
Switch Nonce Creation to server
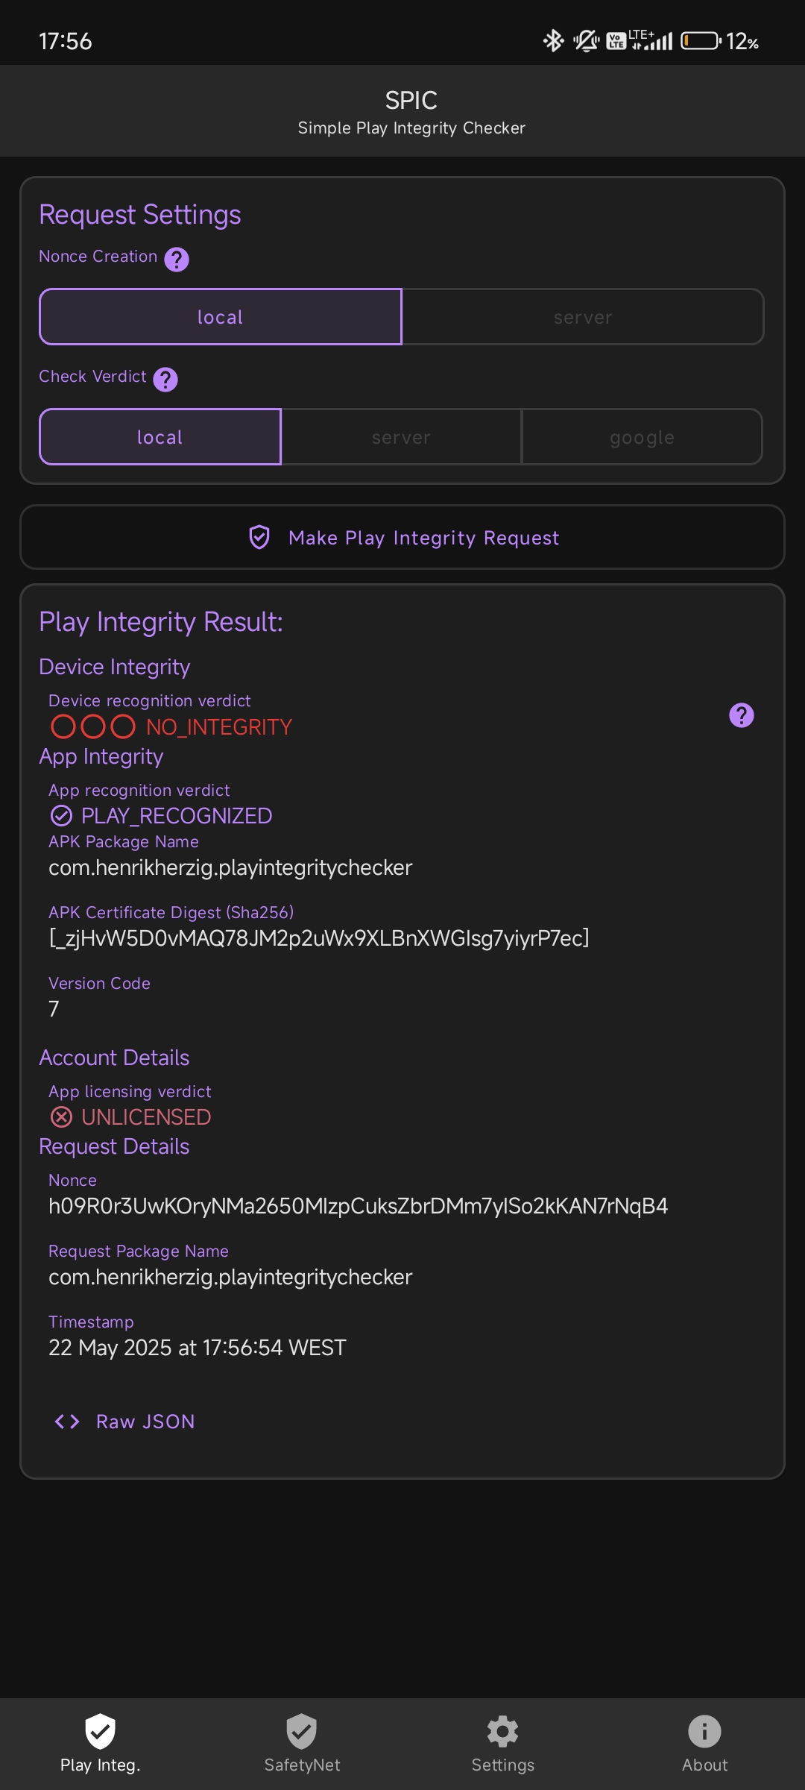click(x=583, y=317)
